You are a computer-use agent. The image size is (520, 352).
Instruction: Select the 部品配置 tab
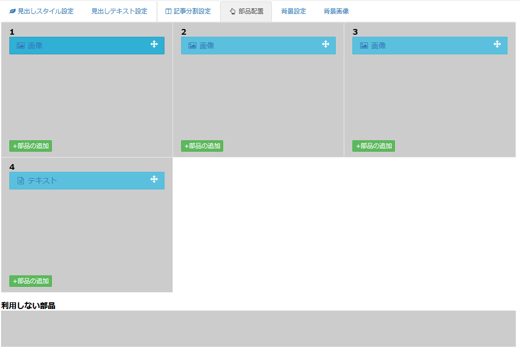click(x=246, y=11)
